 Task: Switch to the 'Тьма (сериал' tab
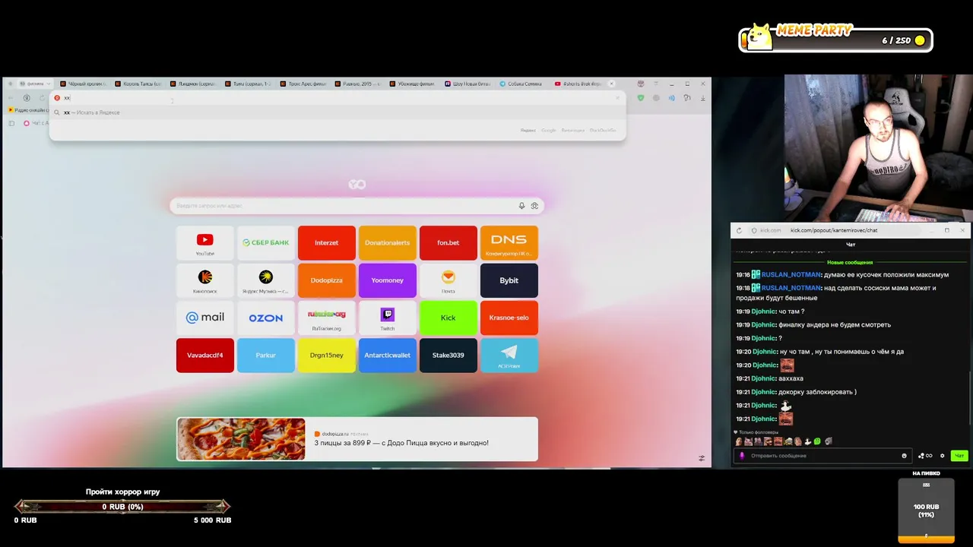(x=247, y=84)
